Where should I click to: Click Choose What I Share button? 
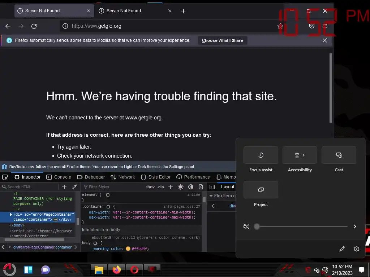(222, 40)
